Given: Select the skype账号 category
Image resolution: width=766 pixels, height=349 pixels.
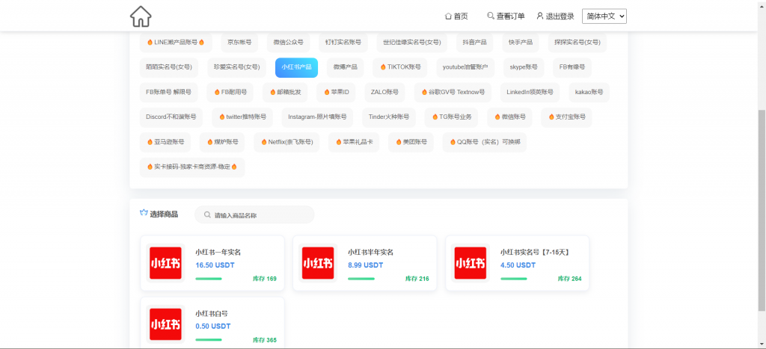Looking at the screenshot, I should (x=524, y=67).
